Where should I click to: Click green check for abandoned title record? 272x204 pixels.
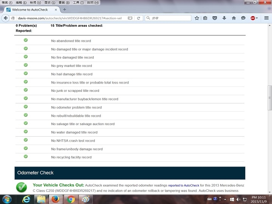(26, 40)
